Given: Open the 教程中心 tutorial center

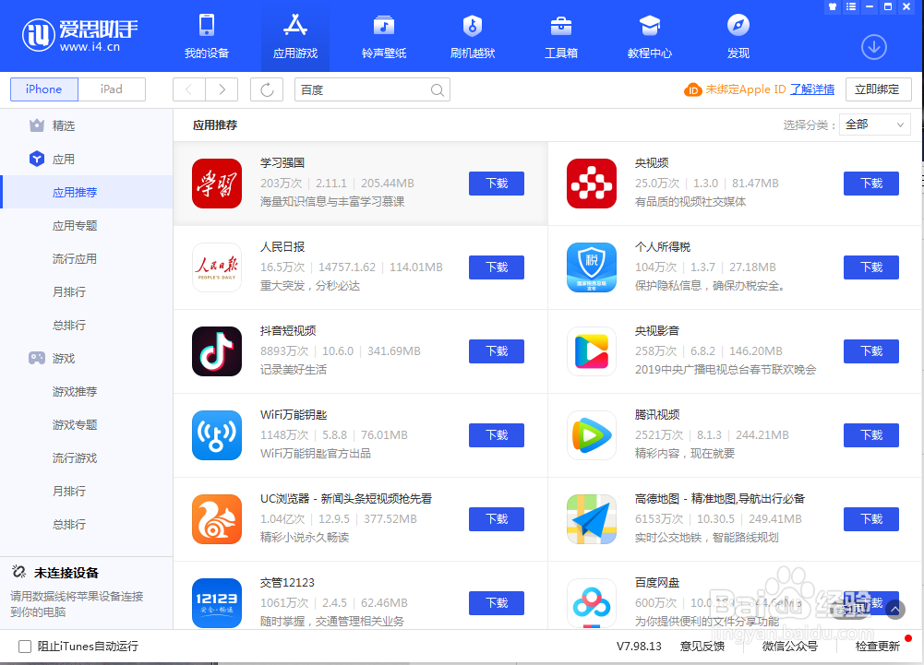Looking at the screenshot, I should pos(650,37).
